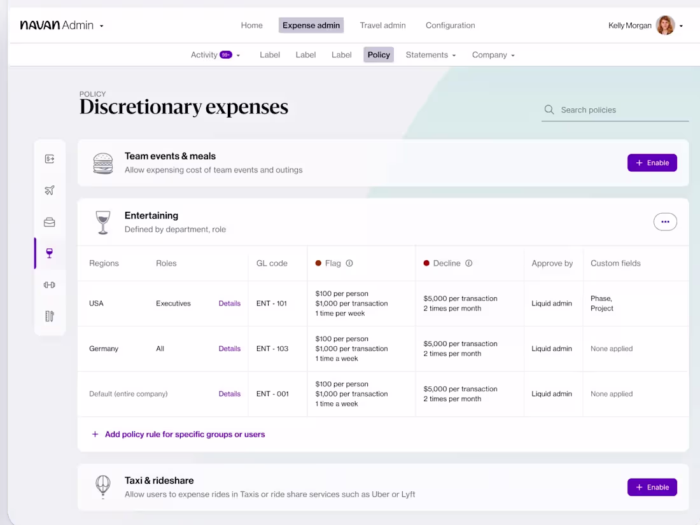Click the Approve by column header
This screenshot has width=700, height=525.
(x=552, y=263)
